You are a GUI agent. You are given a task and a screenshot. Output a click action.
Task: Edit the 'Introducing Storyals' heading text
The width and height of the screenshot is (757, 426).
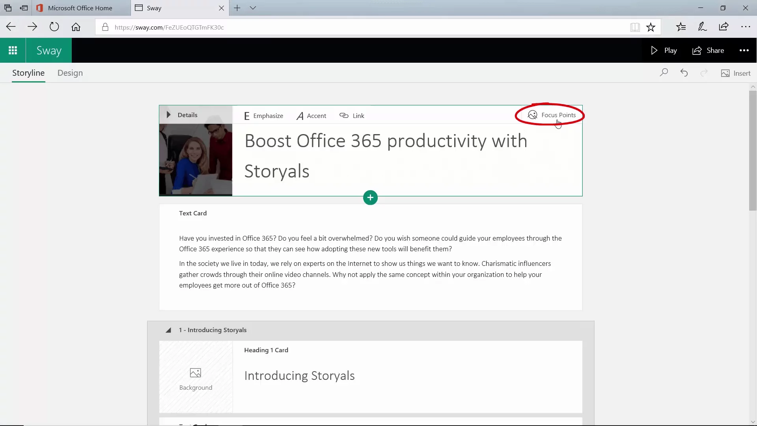coord(299,376)
